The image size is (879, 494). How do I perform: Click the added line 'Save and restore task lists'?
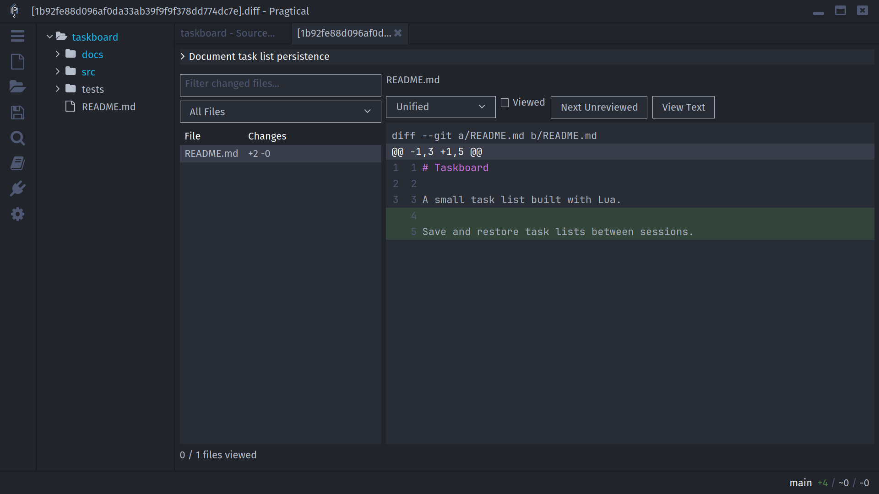pyautogui.click(x=630, y=232)
